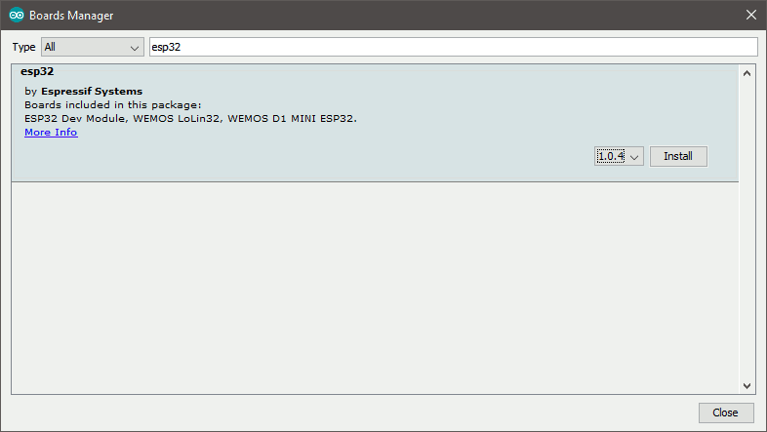767x432 pixels.
Task: Open the Type filter combo box showing All
Action: click(x=93, y=47)
